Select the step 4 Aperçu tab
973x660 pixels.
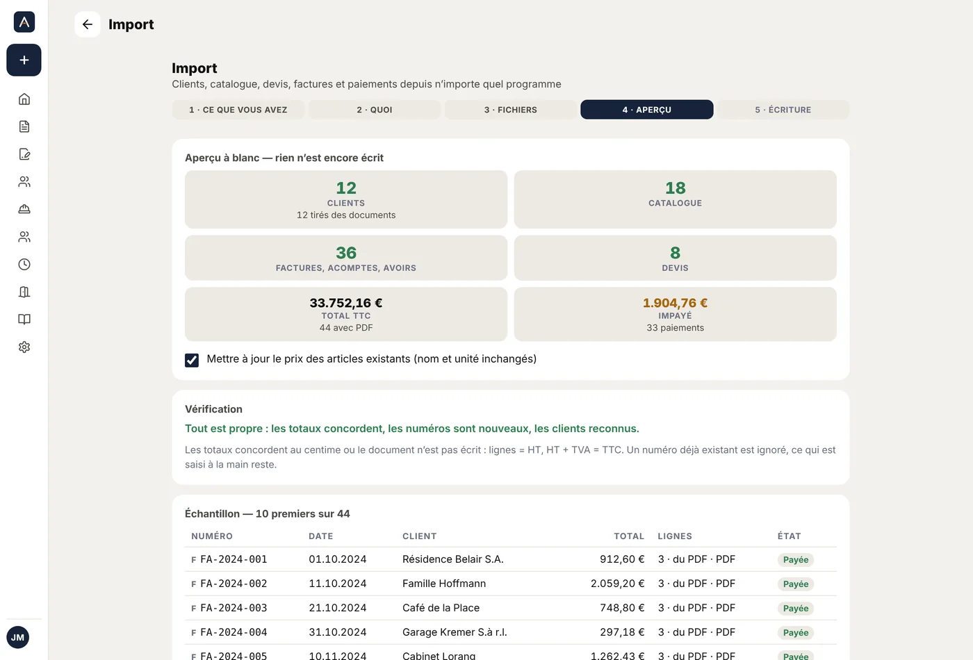(x=647, y=110)
